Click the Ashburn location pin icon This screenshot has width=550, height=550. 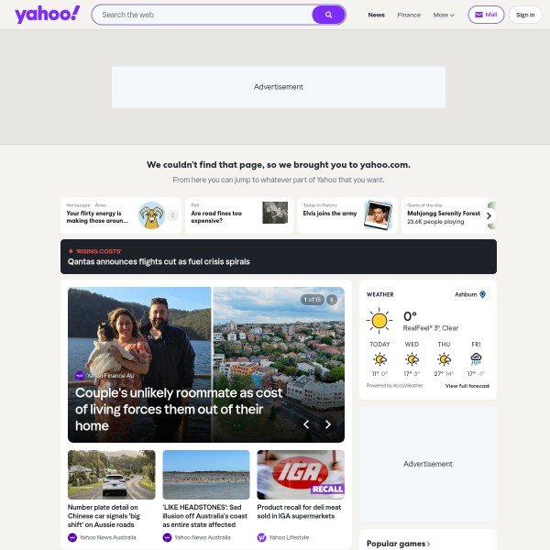coord(483,294)
